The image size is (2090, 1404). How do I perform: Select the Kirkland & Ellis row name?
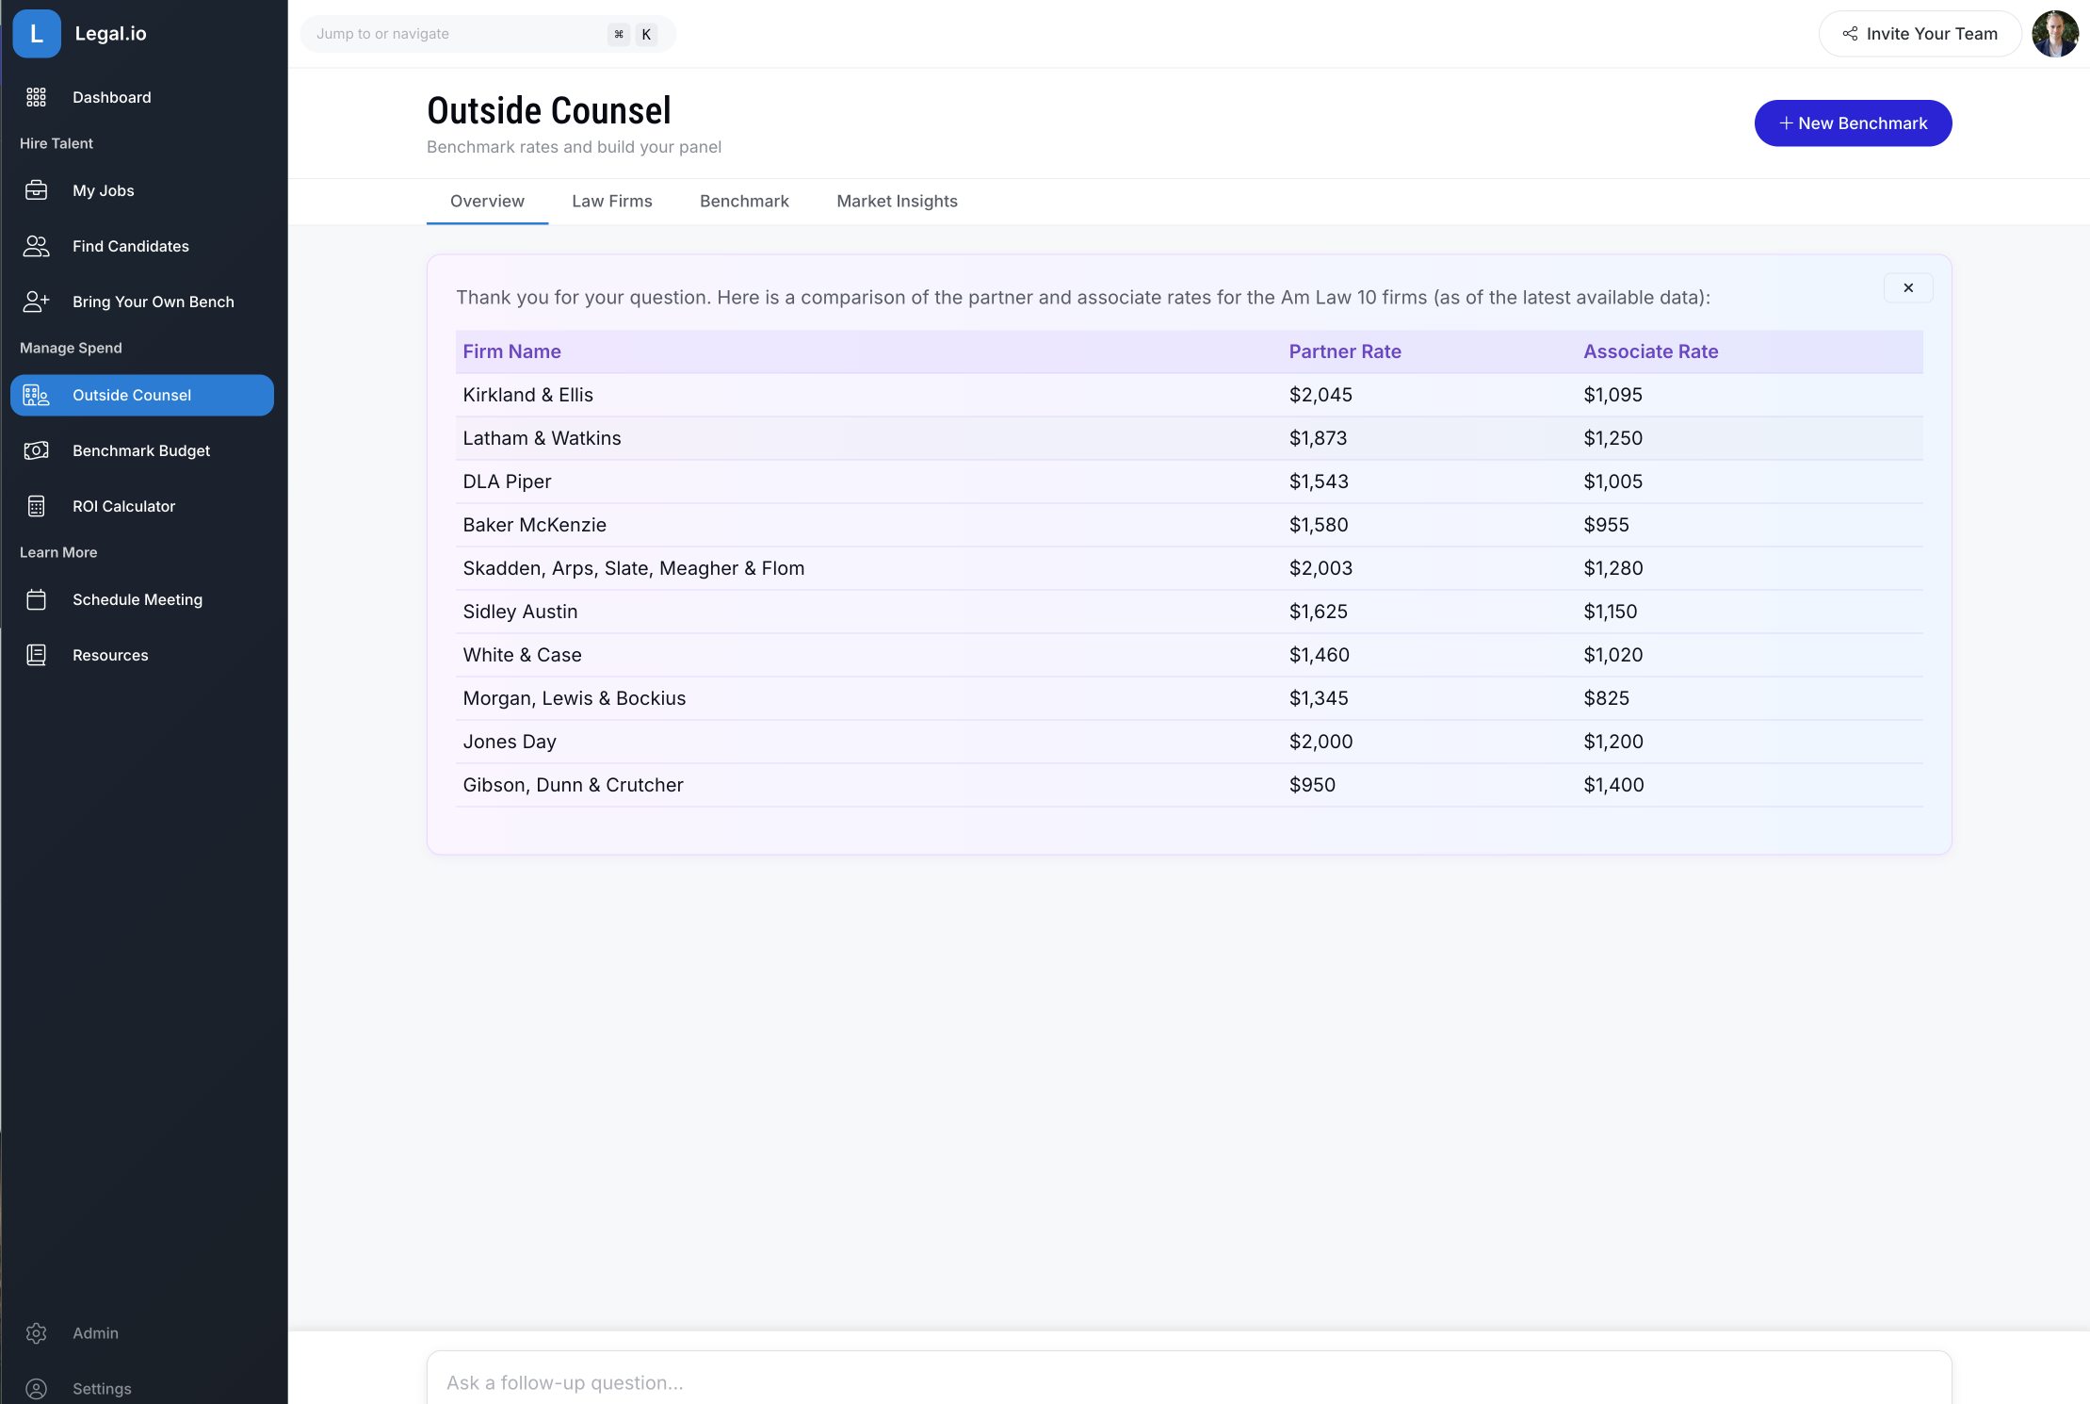click(527, 395)
